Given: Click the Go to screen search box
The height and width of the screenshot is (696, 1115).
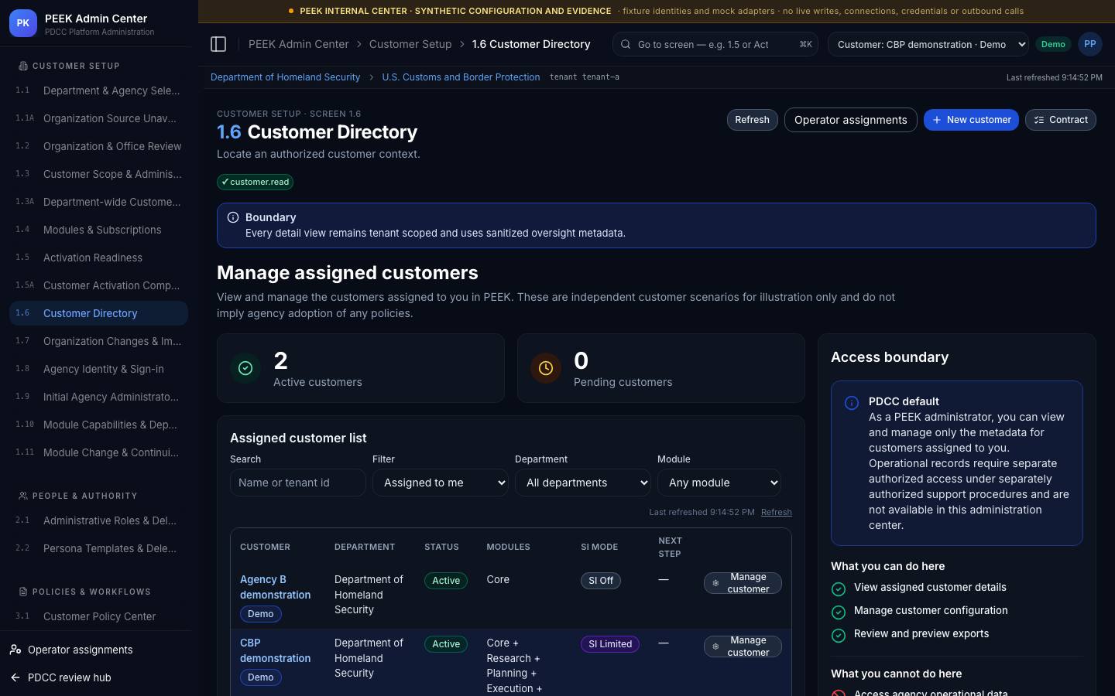Looking at the screenshot, I should click(x=715, y=44).
